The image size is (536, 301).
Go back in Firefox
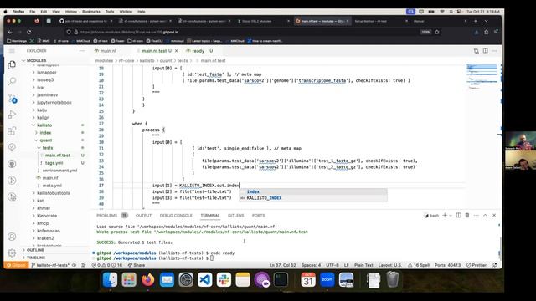click(x=10, y=32)
